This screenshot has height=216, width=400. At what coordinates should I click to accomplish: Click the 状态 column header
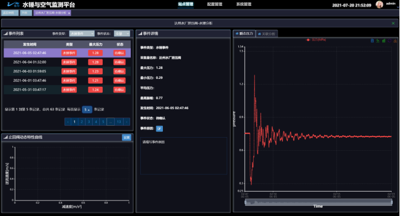(x=120, y=45)
